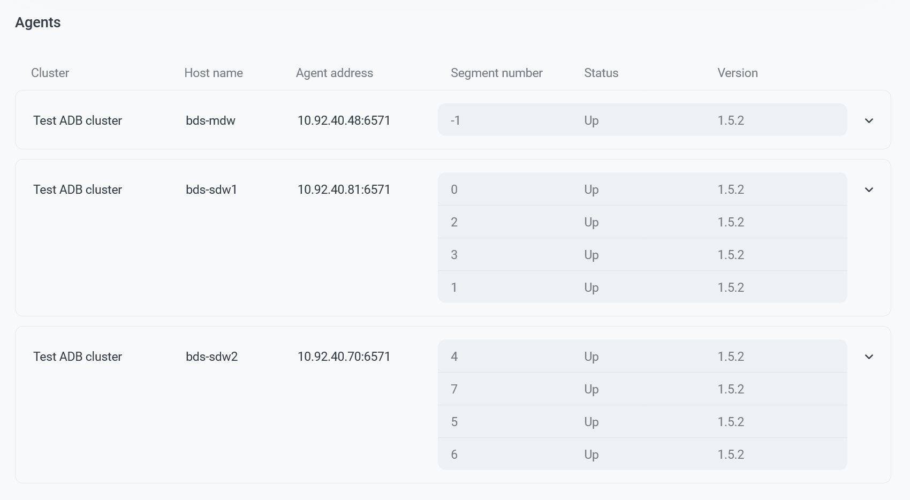The image size is (910, 500).
Task: Select segment 3 row on bds-sdw1
Action: (642, 255)
